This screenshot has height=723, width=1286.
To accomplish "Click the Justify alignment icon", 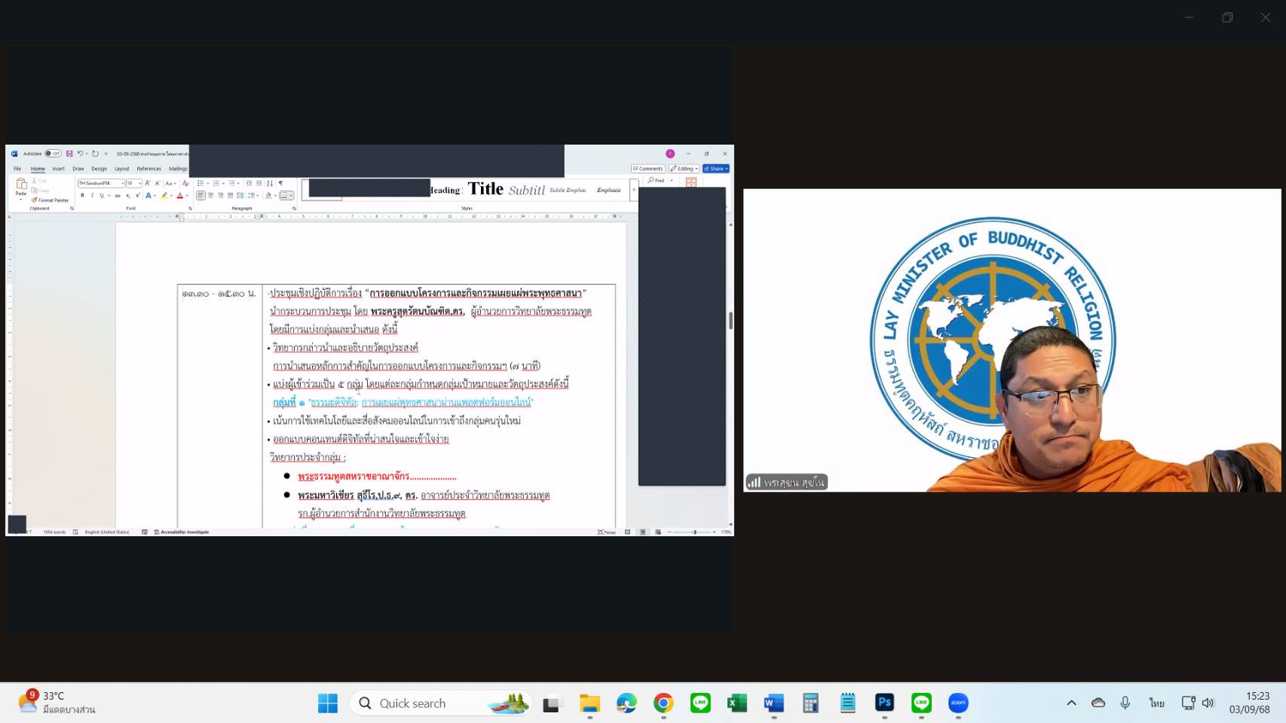I will (230, 196).
